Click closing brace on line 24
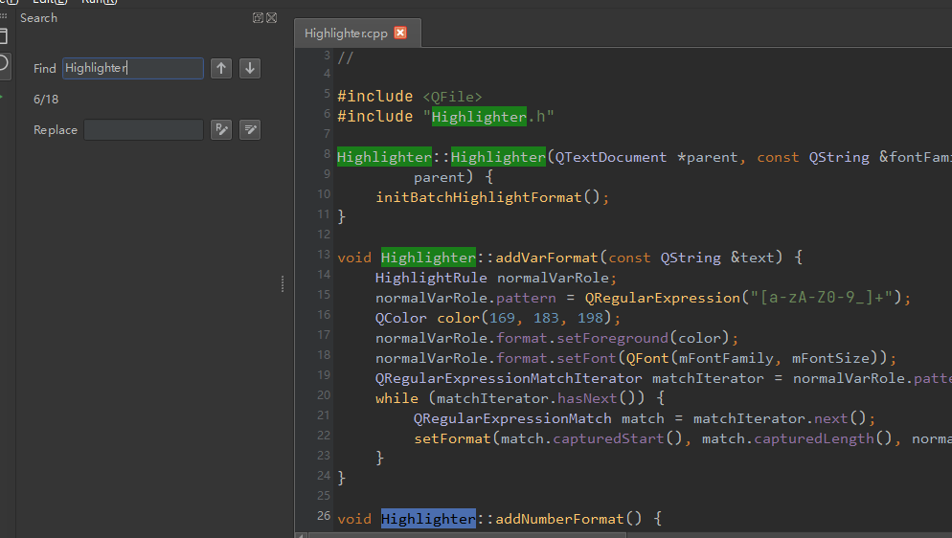This screenshot has width=952, height=538. [341, 478]
